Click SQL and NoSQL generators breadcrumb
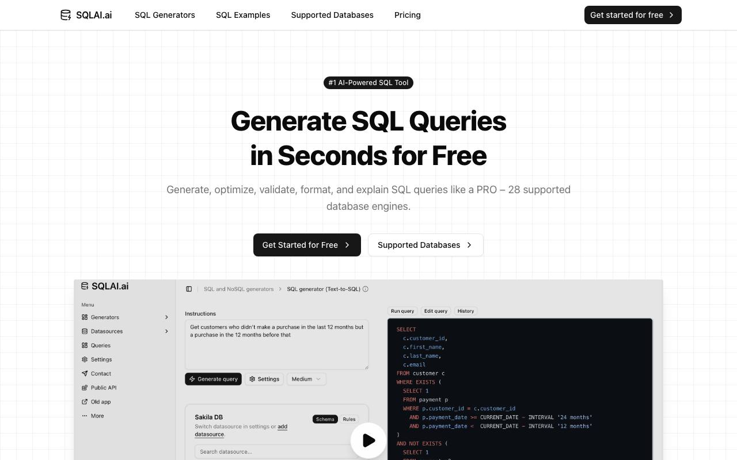The height and width of the screenshot is (460, 737). pos(238,289)
